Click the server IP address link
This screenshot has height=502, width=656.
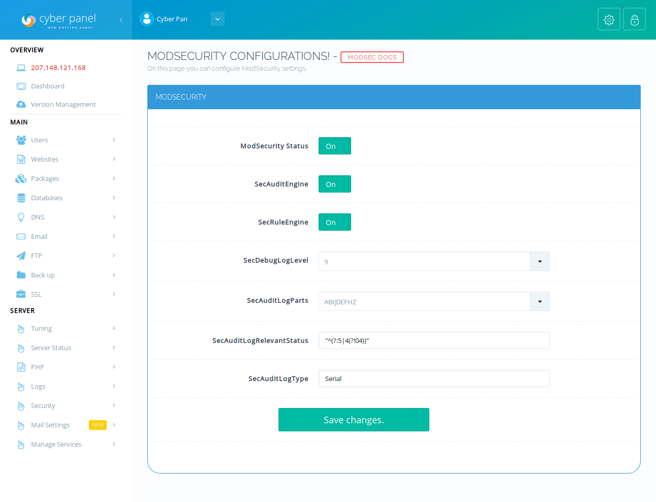(58, 68)
